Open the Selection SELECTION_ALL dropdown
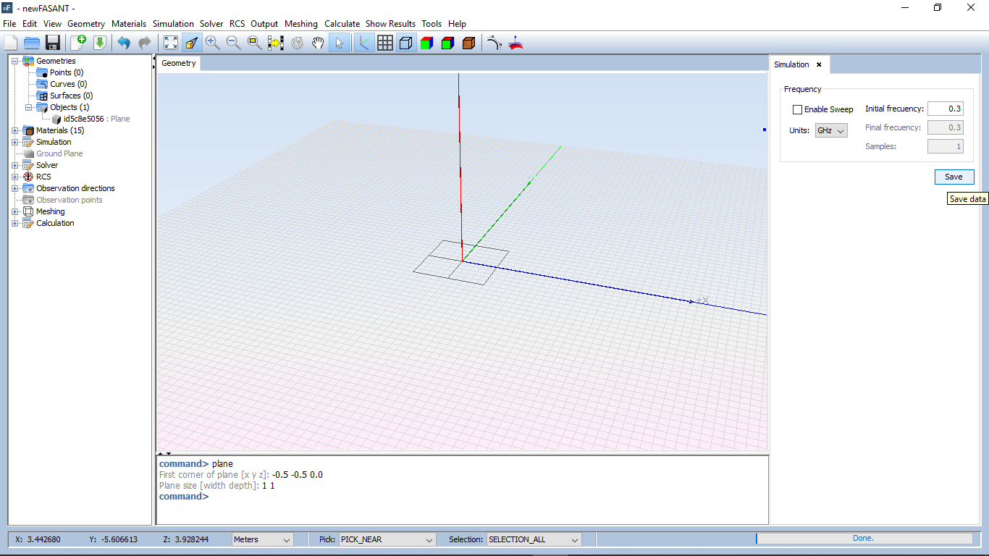 (534, 539)
